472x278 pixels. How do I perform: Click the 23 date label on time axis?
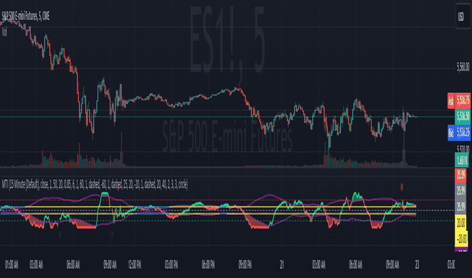[x=417, y=265]
